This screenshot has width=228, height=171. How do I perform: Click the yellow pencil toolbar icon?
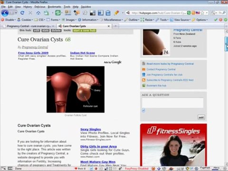[x=116, y=13]
